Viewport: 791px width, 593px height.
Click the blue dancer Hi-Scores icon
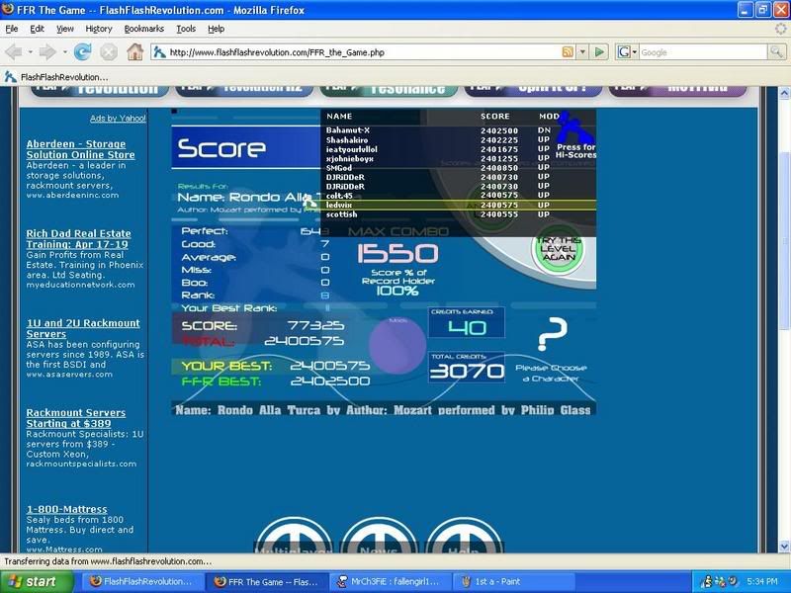click(575, 128)
